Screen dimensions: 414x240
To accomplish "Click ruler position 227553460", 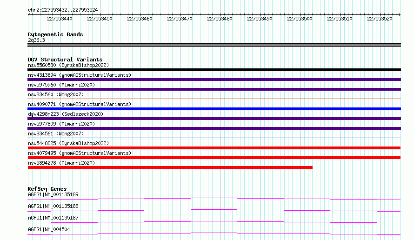I will point(140,19).
